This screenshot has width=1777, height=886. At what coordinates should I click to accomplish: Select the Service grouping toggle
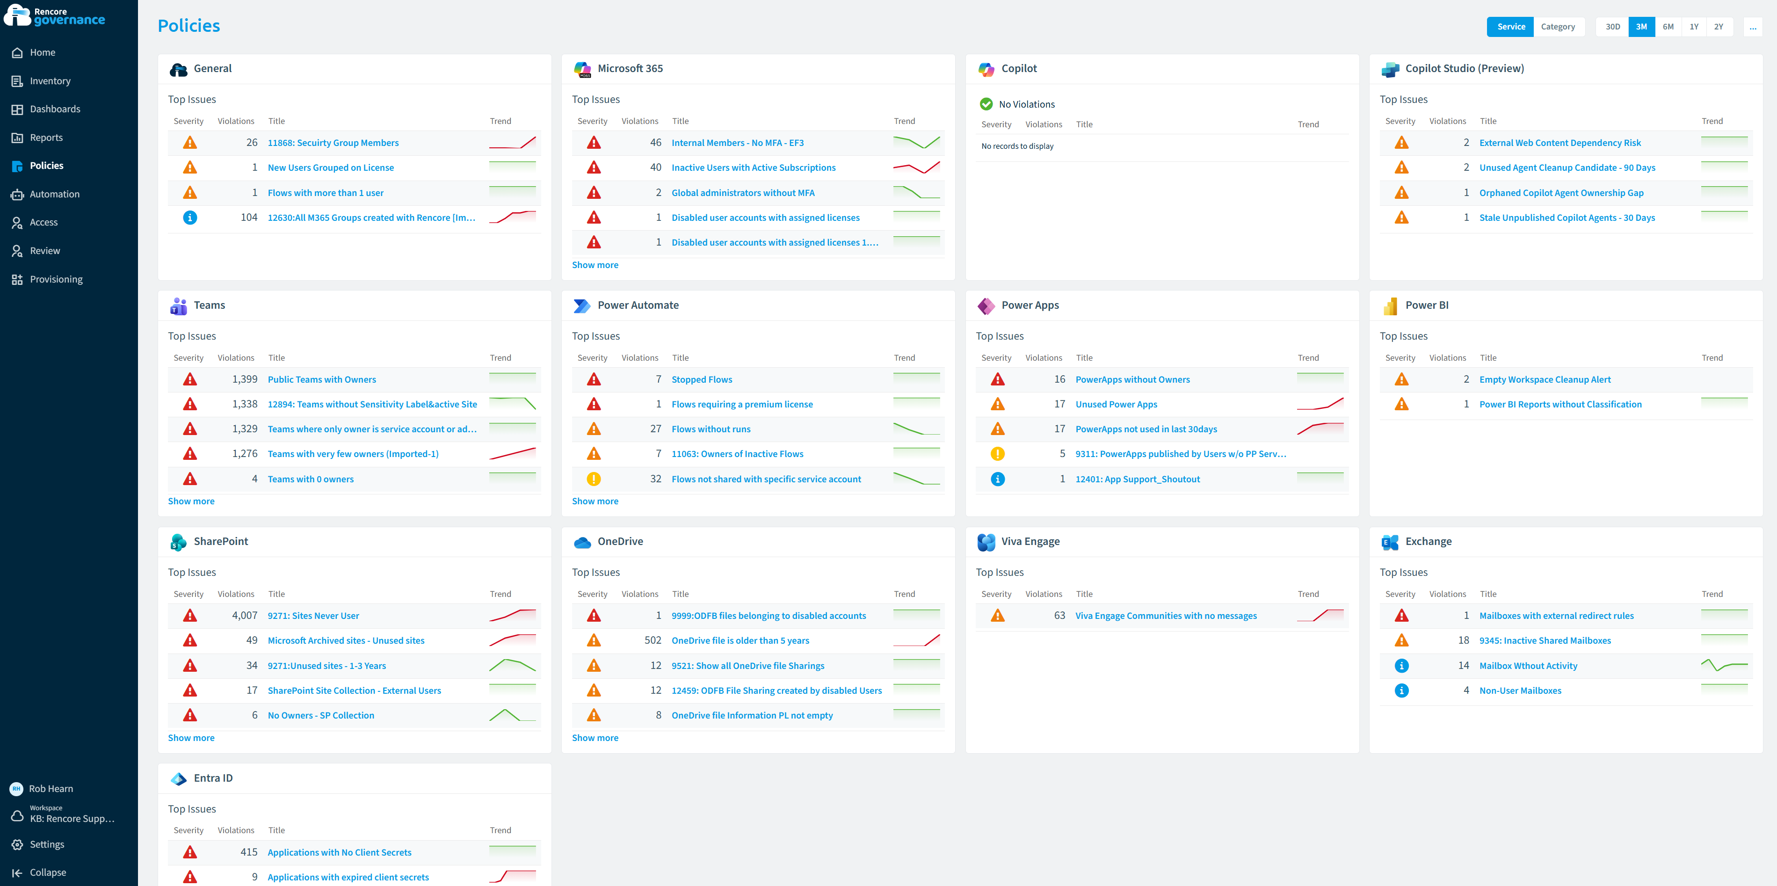point(1511,27)
